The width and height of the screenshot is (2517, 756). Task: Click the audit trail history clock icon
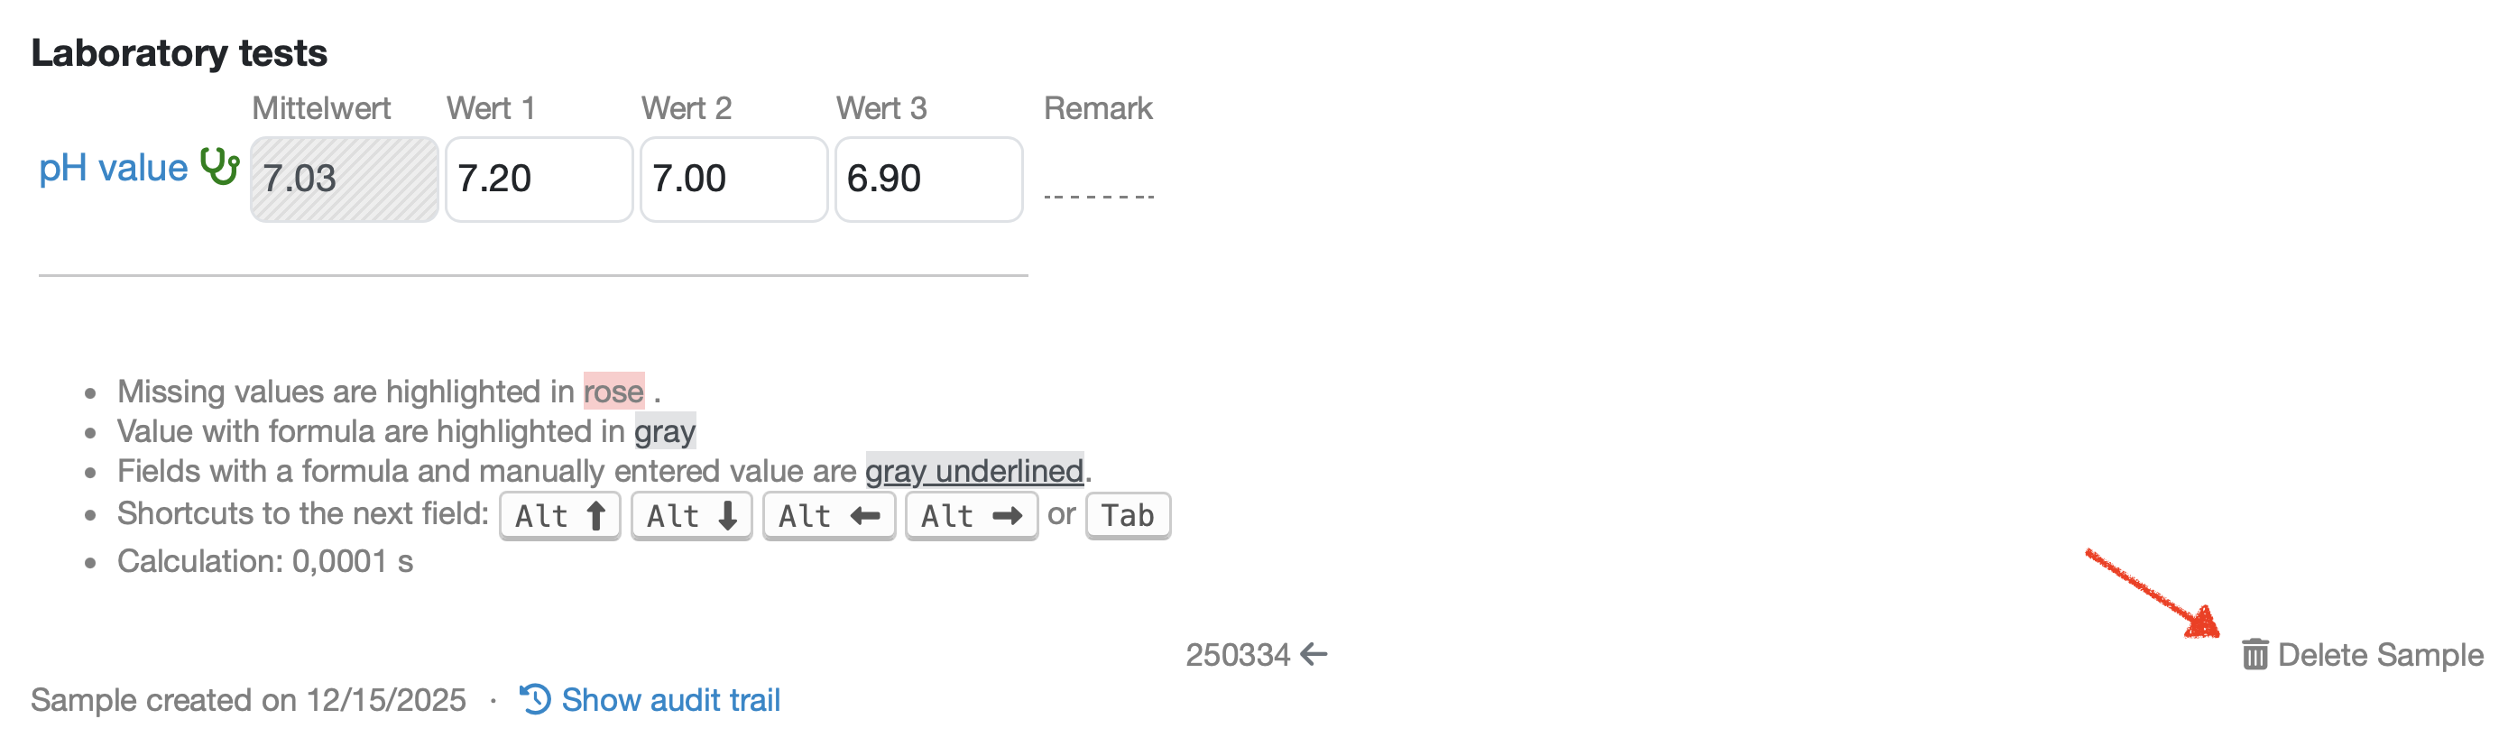pyautogui.click(x=536, y=699)
